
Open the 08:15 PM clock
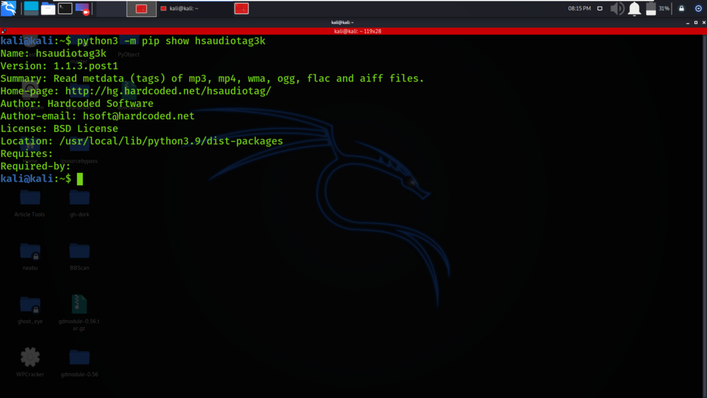pyautogui.click(x=580, y=8)
